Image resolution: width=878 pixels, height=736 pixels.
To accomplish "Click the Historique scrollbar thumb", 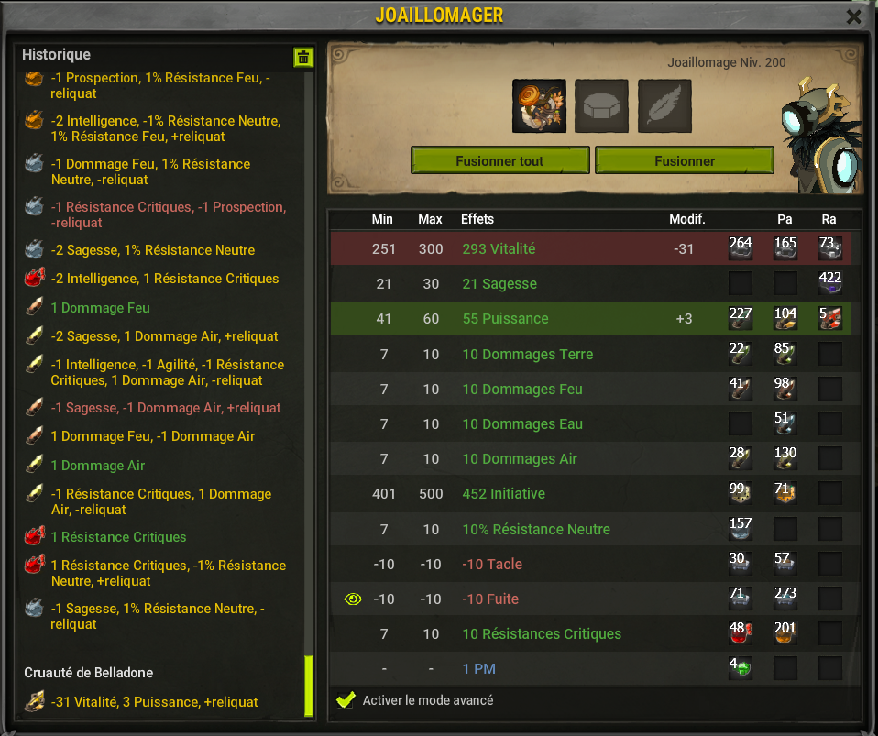I will point(308,686).
